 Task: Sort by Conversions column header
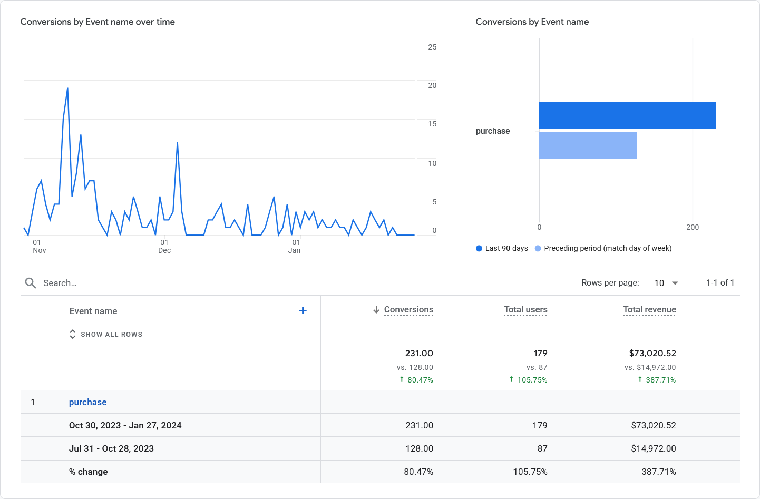[x=408, y=310]
